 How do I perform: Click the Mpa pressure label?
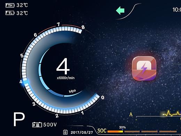pos(72,91)
